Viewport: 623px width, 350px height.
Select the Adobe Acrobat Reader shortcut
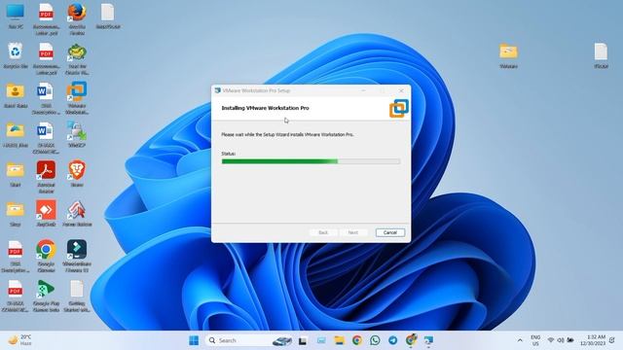[x=46, y=177]
